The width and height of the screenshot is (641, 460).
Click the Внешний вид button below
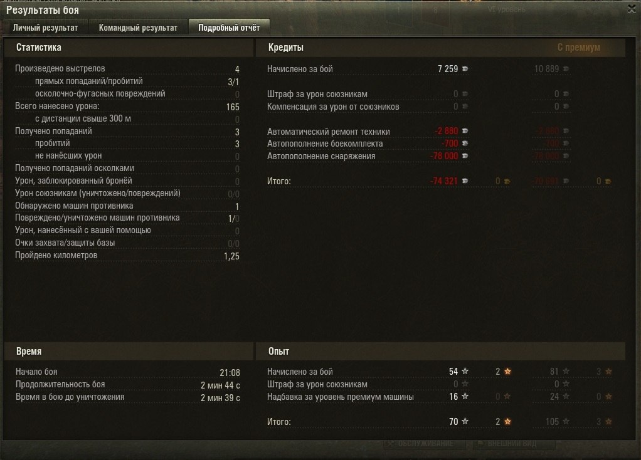coord(514,444)
